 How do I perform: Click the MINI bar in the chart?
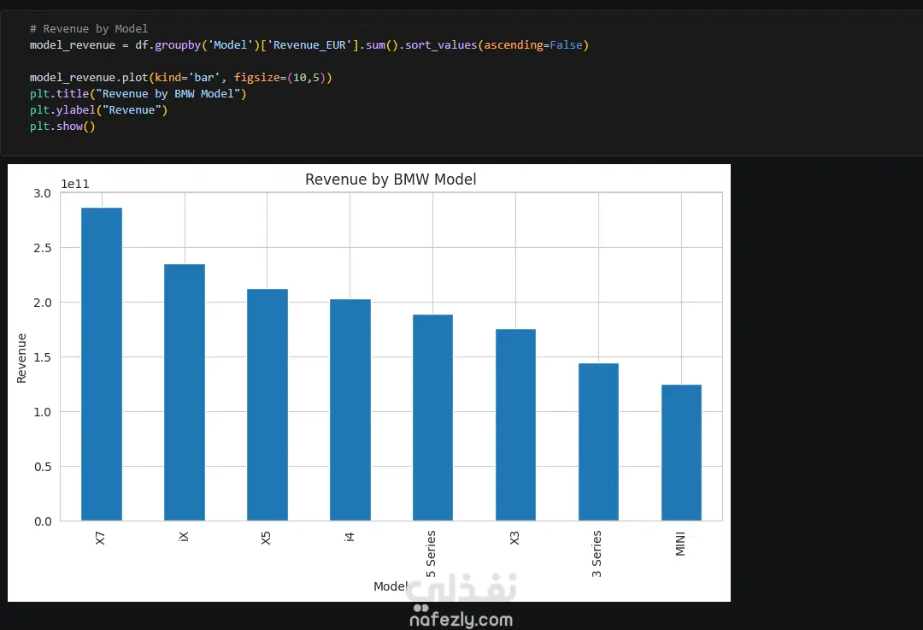(682, 452)
